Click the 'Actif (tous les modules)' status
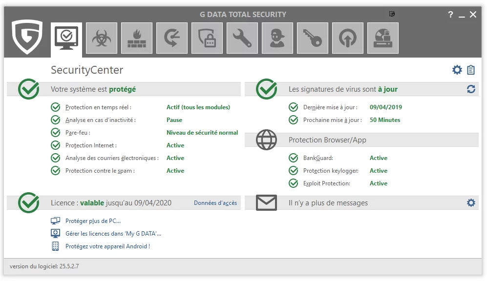Viewport: 487px width, 281px height. click(x=198, y=107)
